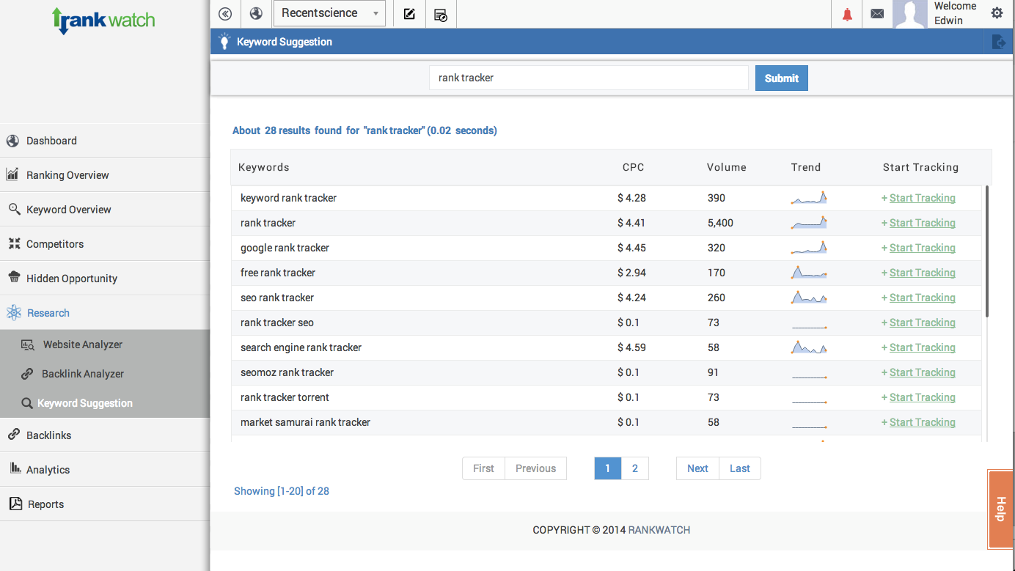
Task: Click the Ranking Overview chart icon
Action: coord(12,174)
